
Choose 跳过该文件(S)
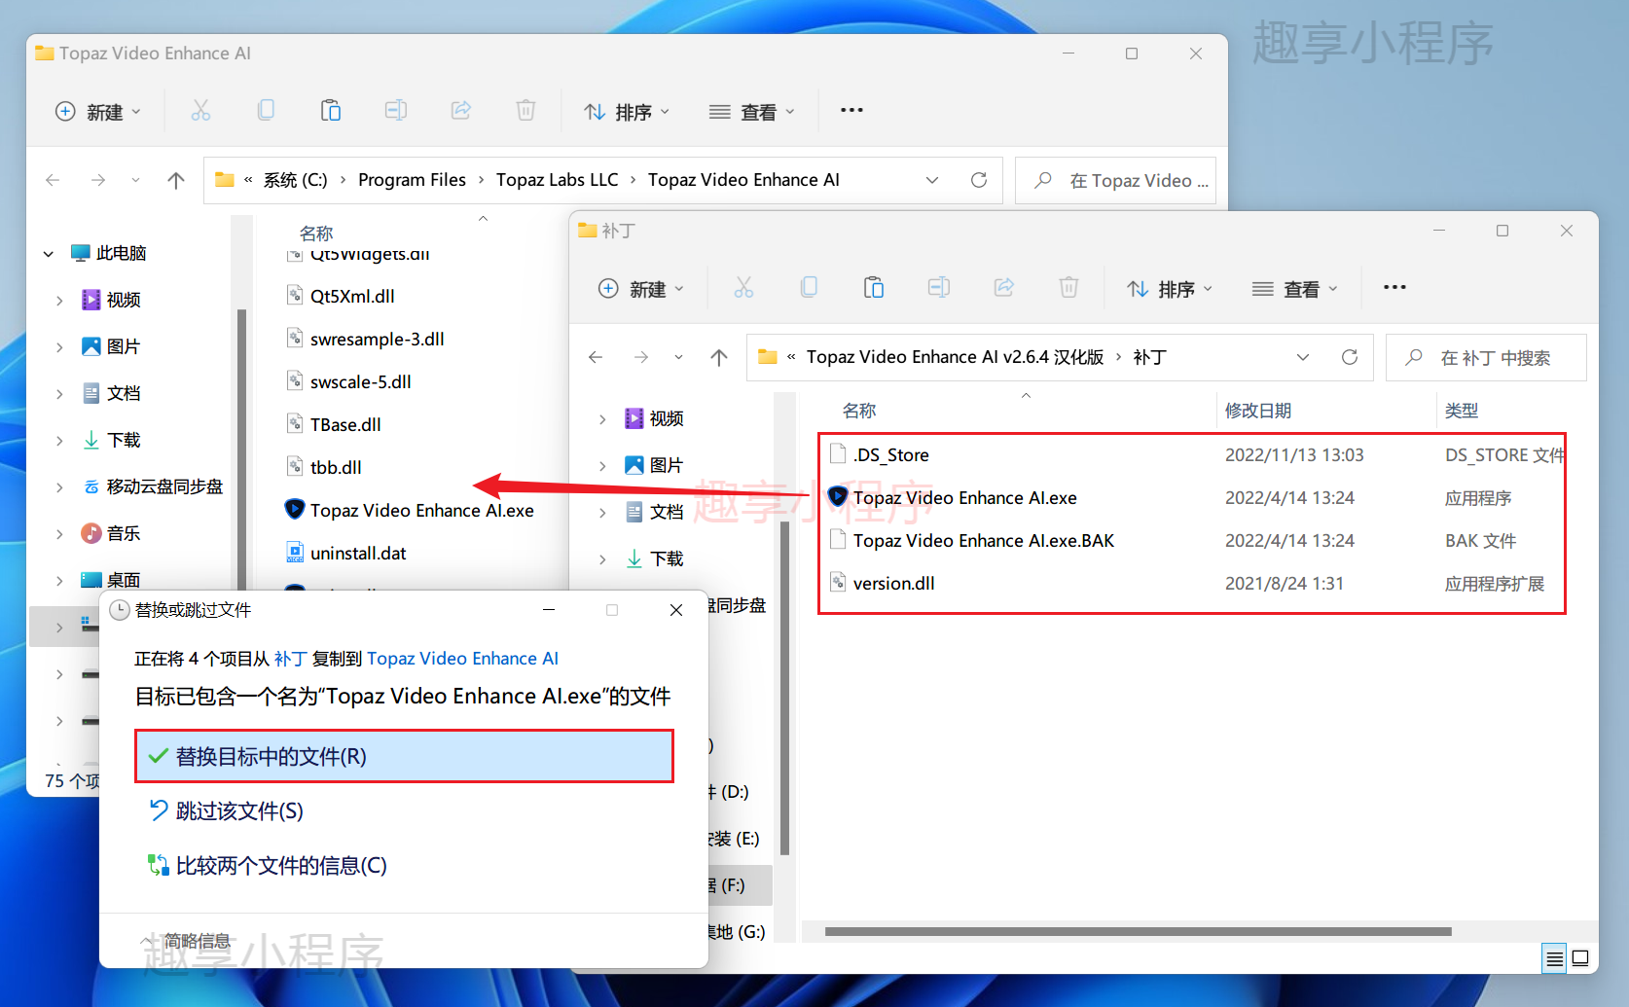239,810
